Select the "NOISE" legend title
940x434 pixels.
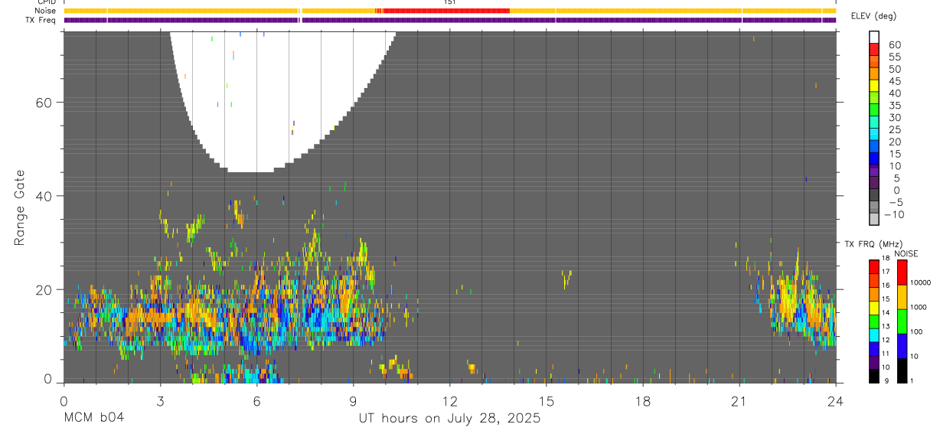(x=906, y=253)
